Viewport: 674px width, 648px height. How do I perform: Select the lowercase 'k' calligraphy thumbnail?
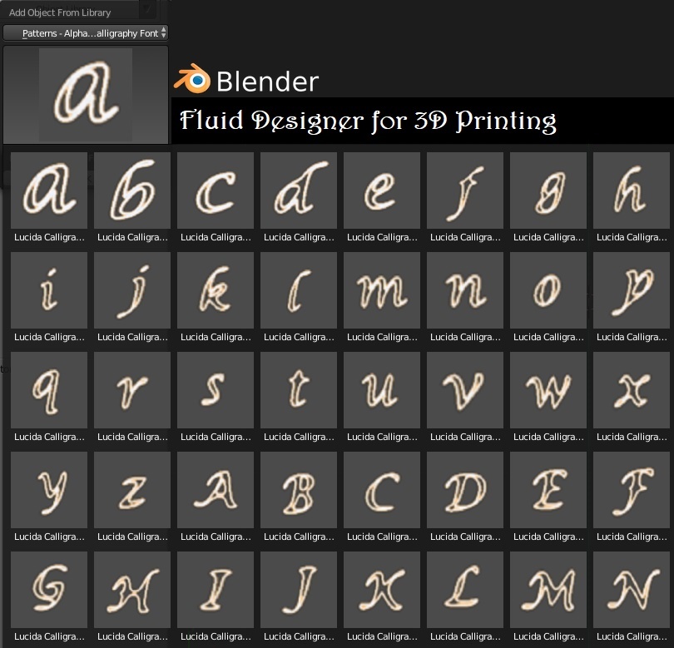click(x=216, y=290)
